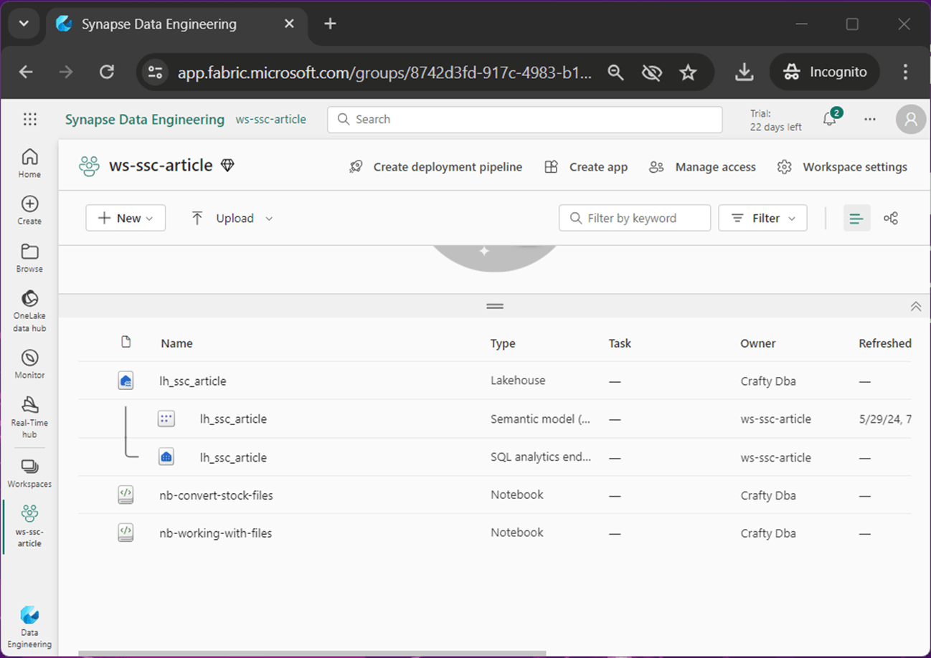Open the Monitor hub icon

[x=29, y=363]
